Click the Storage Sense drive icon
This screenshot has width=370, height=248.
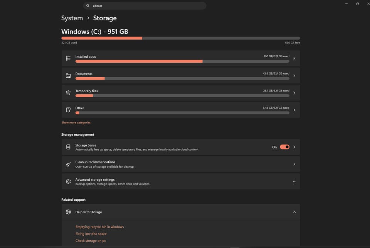coord(68,147)
